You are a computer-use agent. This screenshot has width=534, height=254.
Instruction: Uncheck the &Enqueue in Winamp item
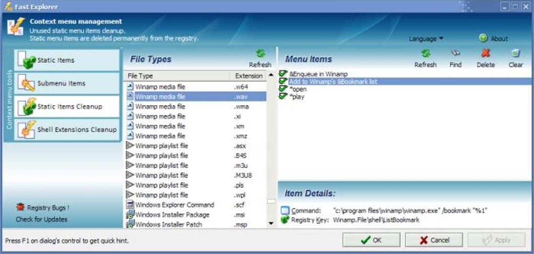tap(283, 73)
